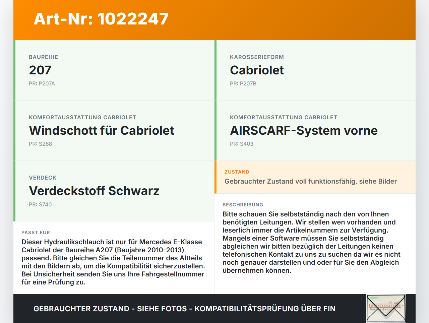Click the footer text about Kompatibilitätsprüfung über FIN

pyautogui.click(x=184, y=309)
